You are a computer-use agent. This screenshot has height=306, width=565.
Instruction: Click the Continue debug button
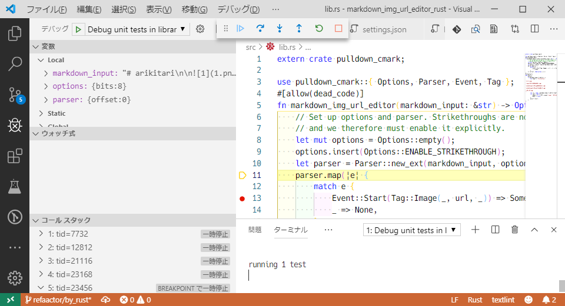(x=240, y=28)
